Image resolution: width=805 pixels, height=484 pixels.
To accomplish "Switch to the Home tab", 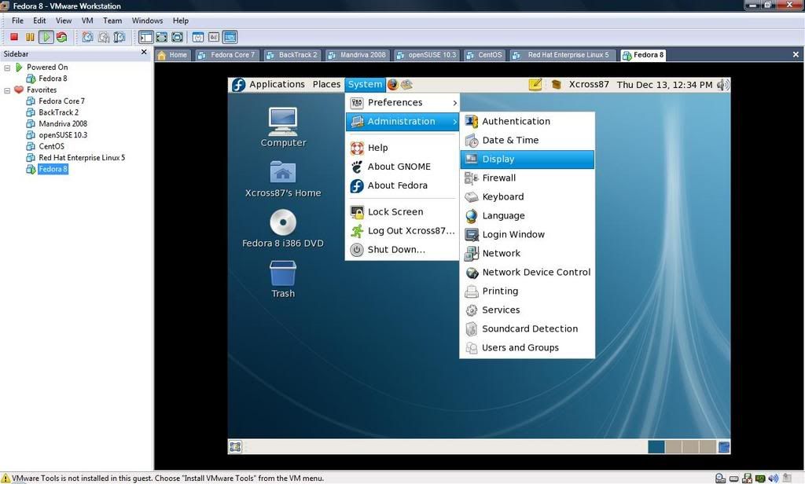I will (173, 55).
